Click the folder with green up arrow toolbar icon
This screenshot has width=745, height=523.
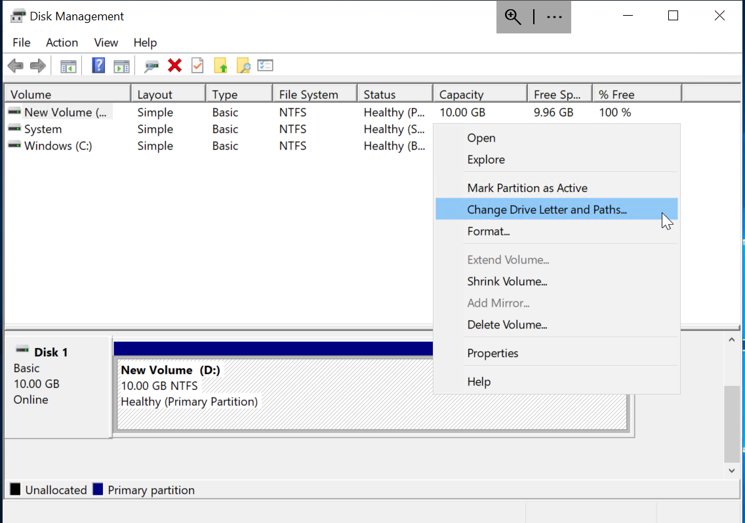(x=221, y=65)
